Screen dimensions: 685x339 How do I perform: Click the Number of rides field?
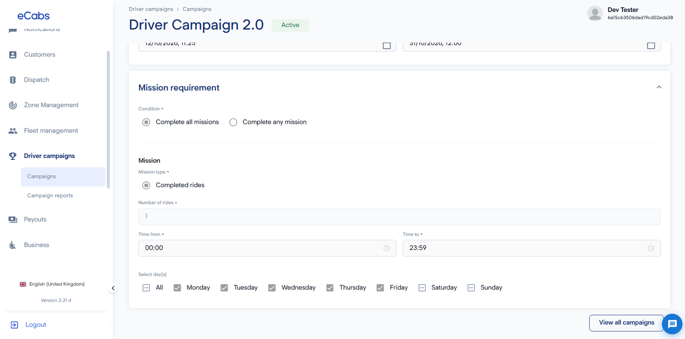[399, 217]
